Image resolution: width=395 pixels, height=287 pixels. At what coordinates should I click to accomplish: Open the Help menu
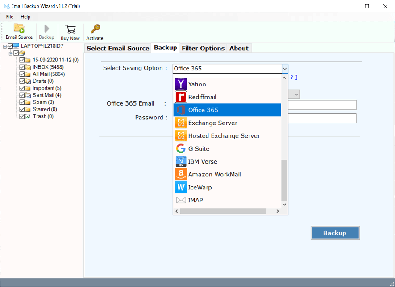click(25, 16)
